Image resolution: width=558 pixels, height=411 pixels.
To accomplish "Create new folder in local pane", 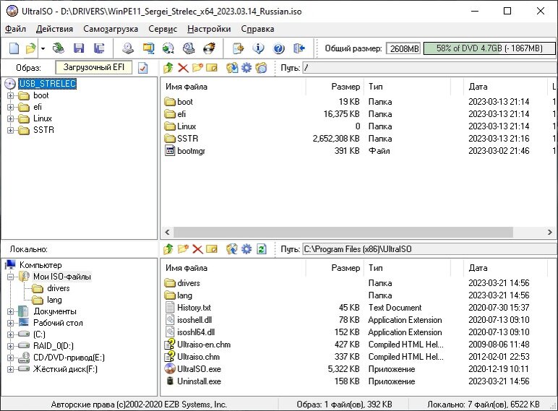I will tap(183, 249).
